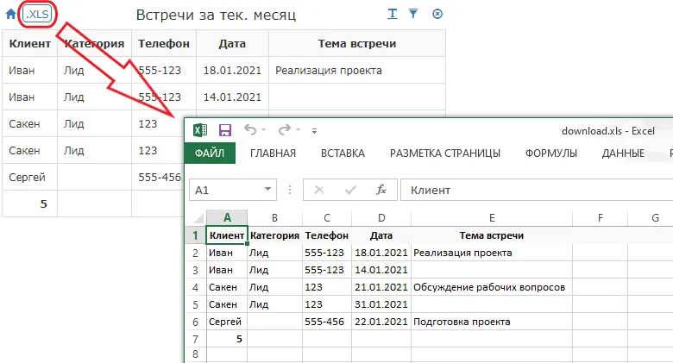Click the Тема встречи header in report
The image size is (673, 363).
pos(357,43)
